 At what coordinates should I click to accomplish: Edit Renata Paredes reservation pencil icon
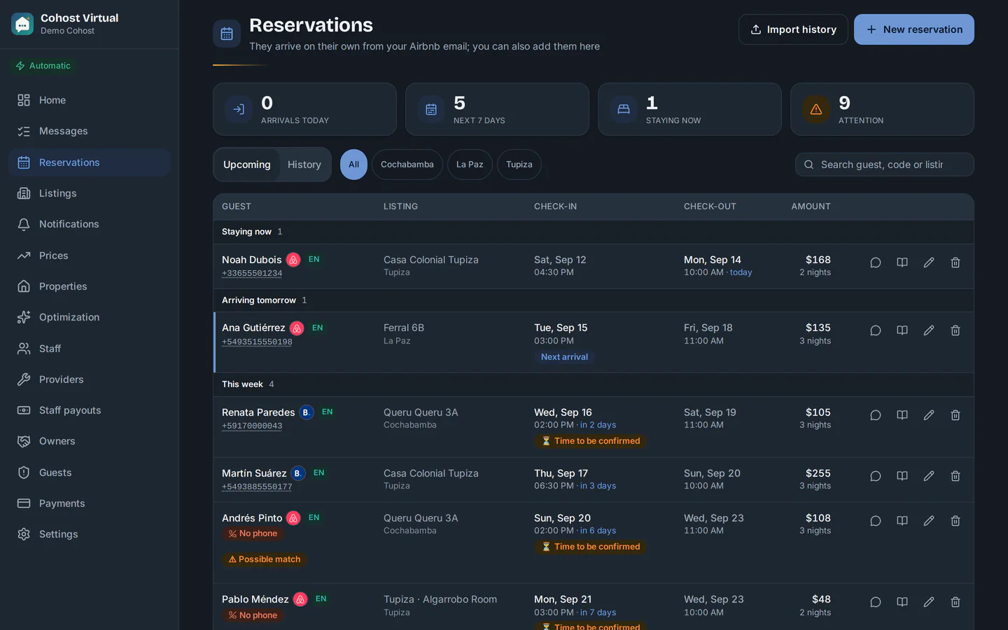pos(929,415)
